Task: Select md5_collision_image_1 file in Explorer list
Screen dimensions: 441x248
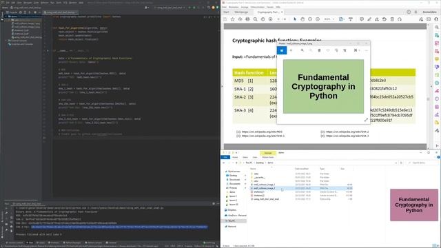Action: tap(264, 185)
